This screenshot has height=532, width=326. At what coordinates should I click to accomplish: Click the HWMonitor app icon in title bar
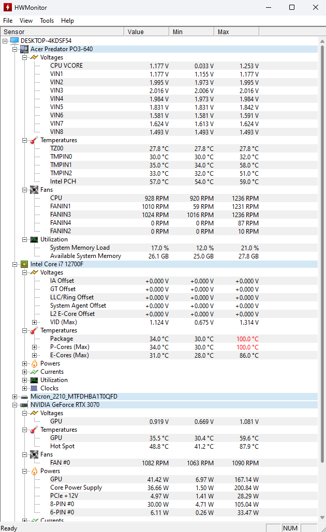pos(7,7)
